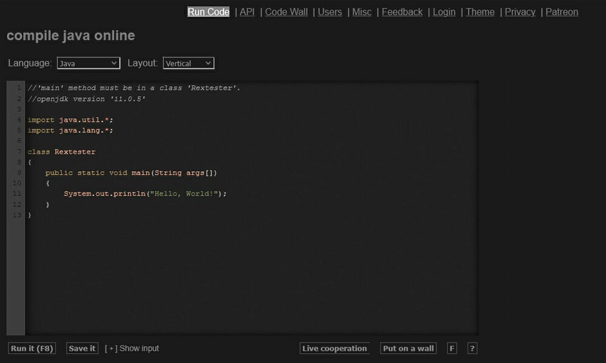Screen dimensions: 606x363
Task: Expand the Layout dropdown showing Vertical
Action: (x=188, y=64)
